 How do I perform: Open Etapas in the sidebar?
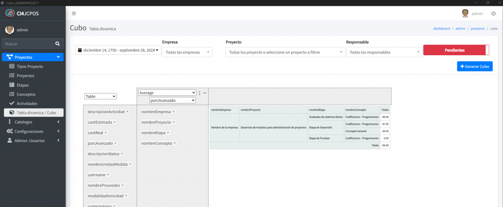(x=23, y=85)
